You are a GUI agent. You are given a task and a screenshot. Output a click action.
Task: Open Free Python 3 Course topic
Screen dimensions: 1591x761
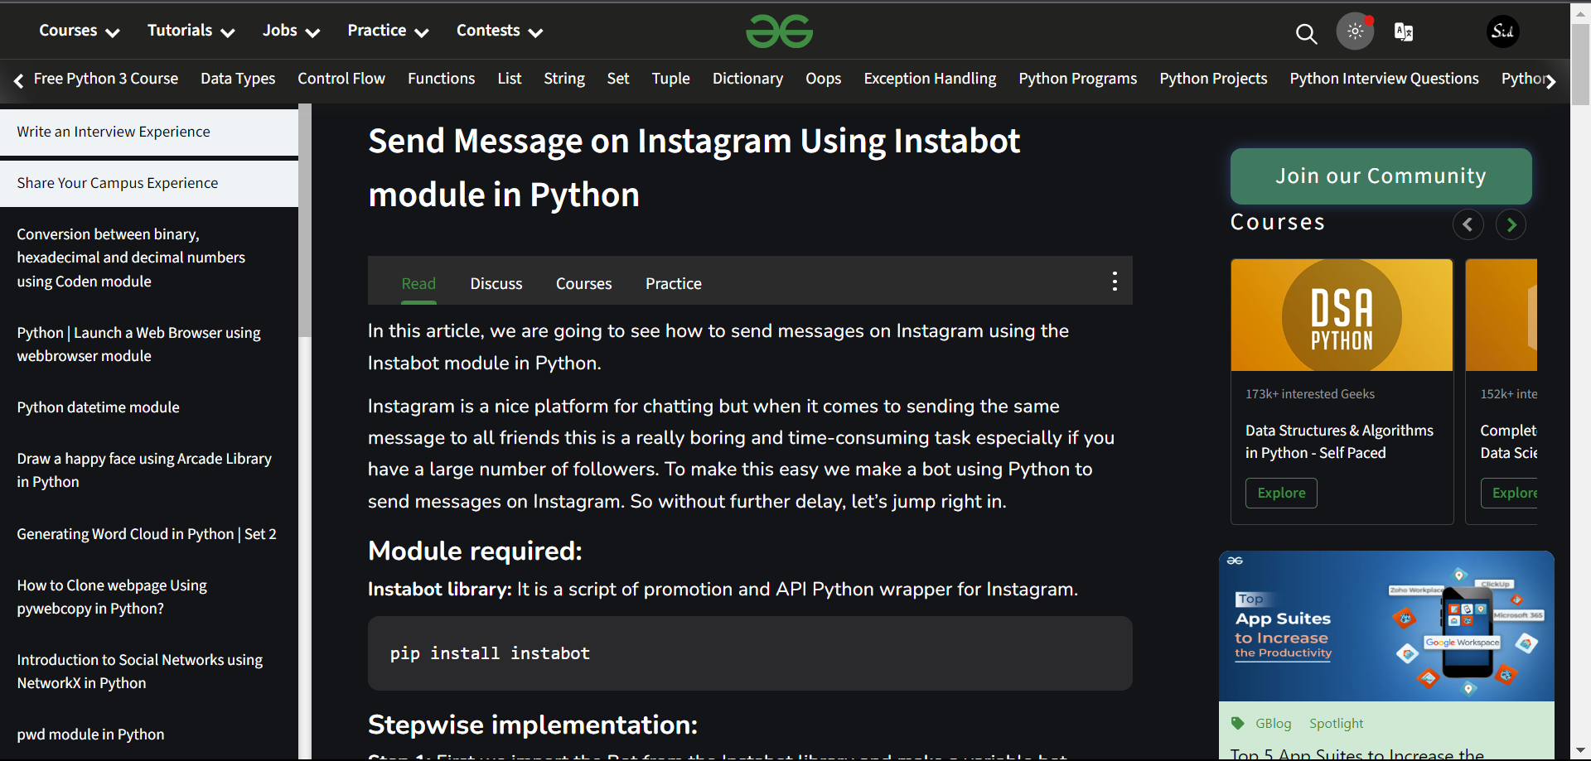point(106,79)
